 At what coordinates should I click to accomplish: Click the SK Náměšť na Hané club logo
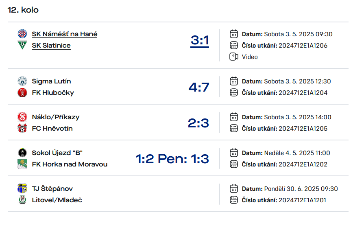(x=22, y=34)
